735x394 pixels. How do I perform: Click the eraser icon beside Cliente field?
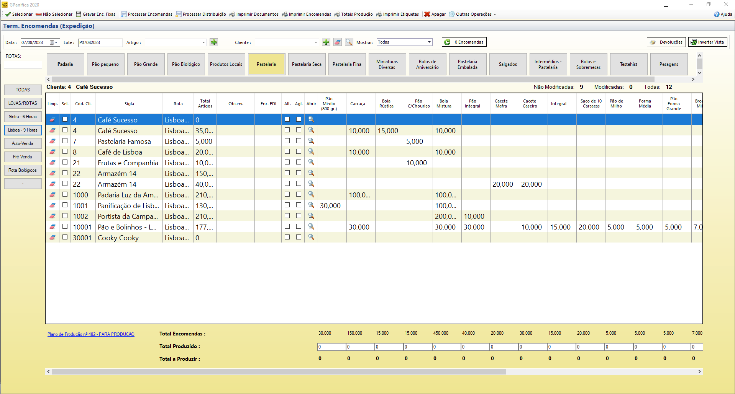click(x=337, y=42)
